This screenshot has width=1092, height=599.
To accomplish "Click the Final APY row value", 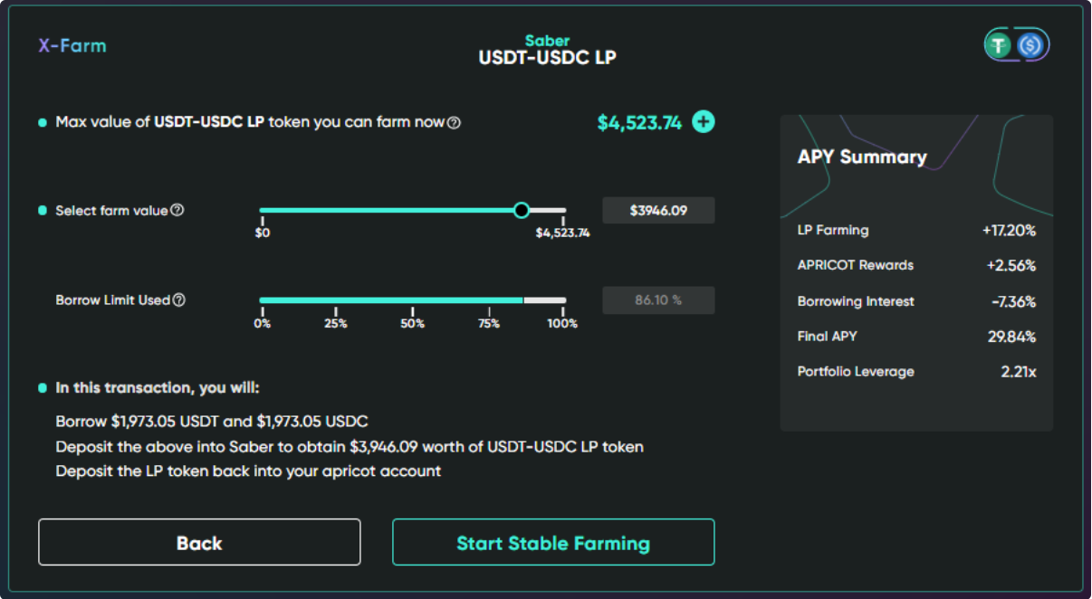I will click(x=1011, y=337).
